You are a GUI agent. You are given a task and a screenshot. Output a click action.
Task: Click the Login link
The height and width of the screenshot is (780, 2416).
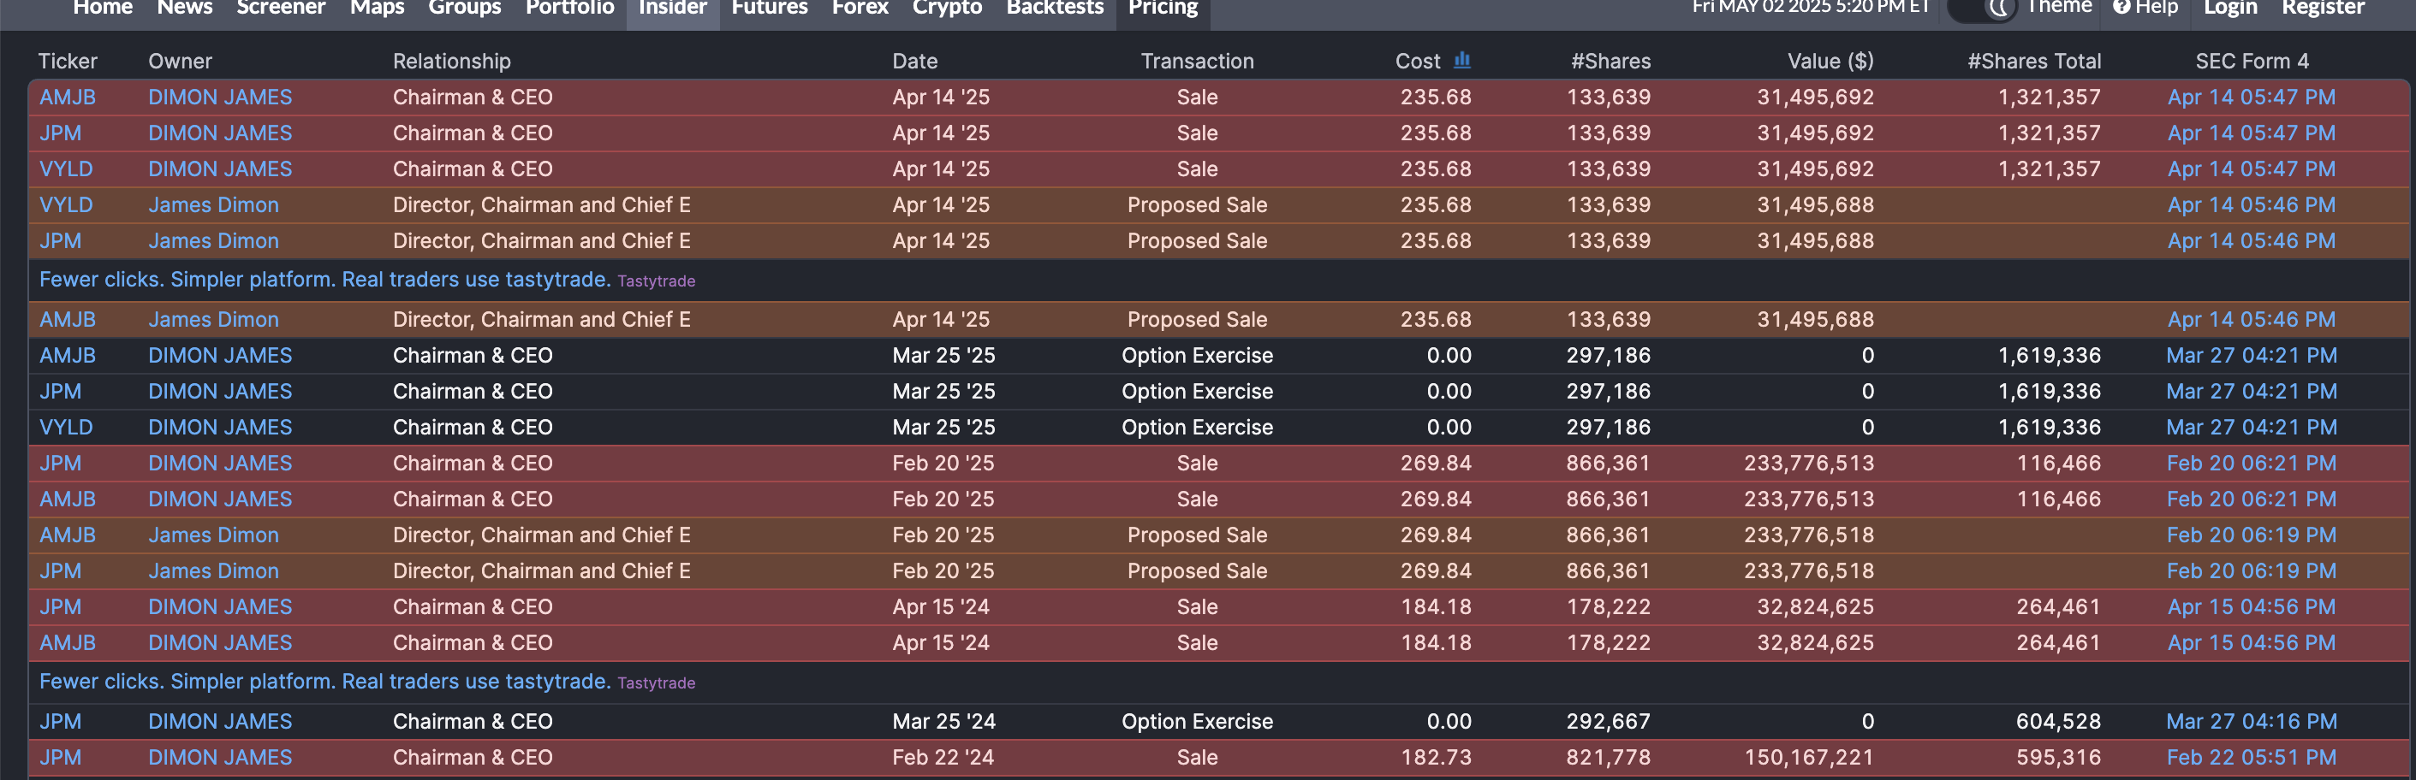[2230, 9]
